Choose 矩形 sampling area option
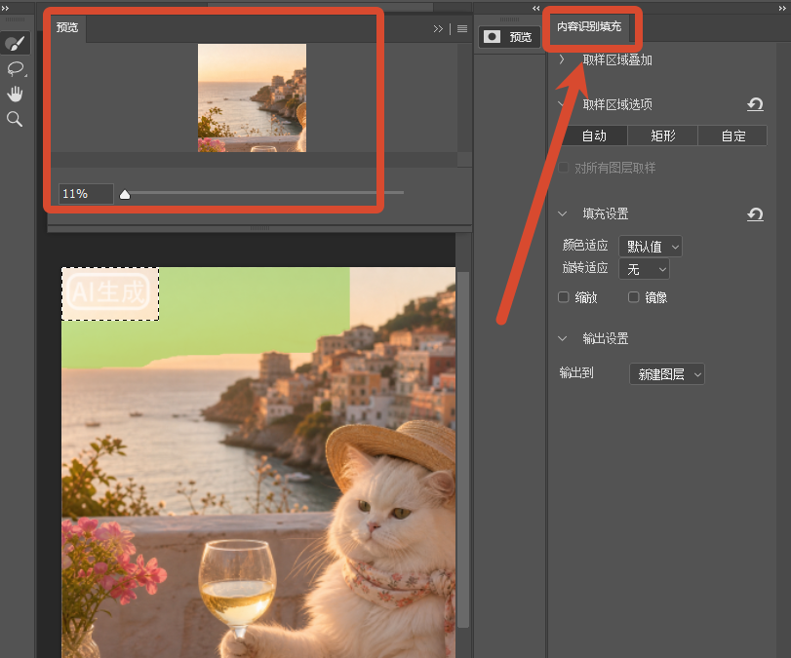 (x=663, y=135)
